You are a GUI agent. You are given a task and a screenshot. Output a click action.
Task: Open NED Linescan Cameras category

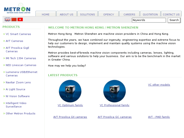[21, 65]
